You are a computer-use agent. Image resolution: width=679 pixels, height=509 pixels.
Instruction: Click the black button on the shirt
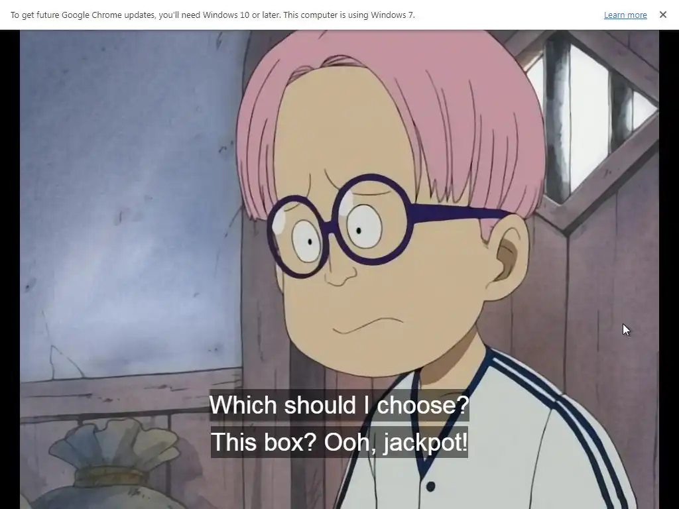(x=430, y=486)
